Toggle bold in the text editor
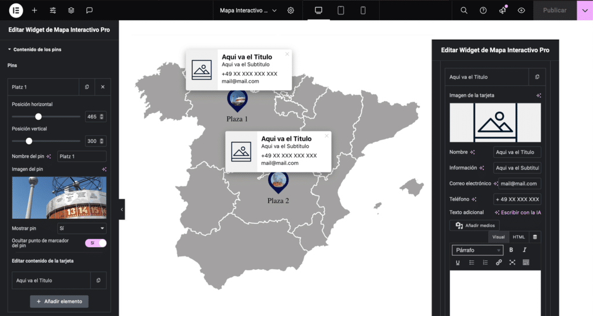This screenshot has width=593, height=316. (511, 250)
